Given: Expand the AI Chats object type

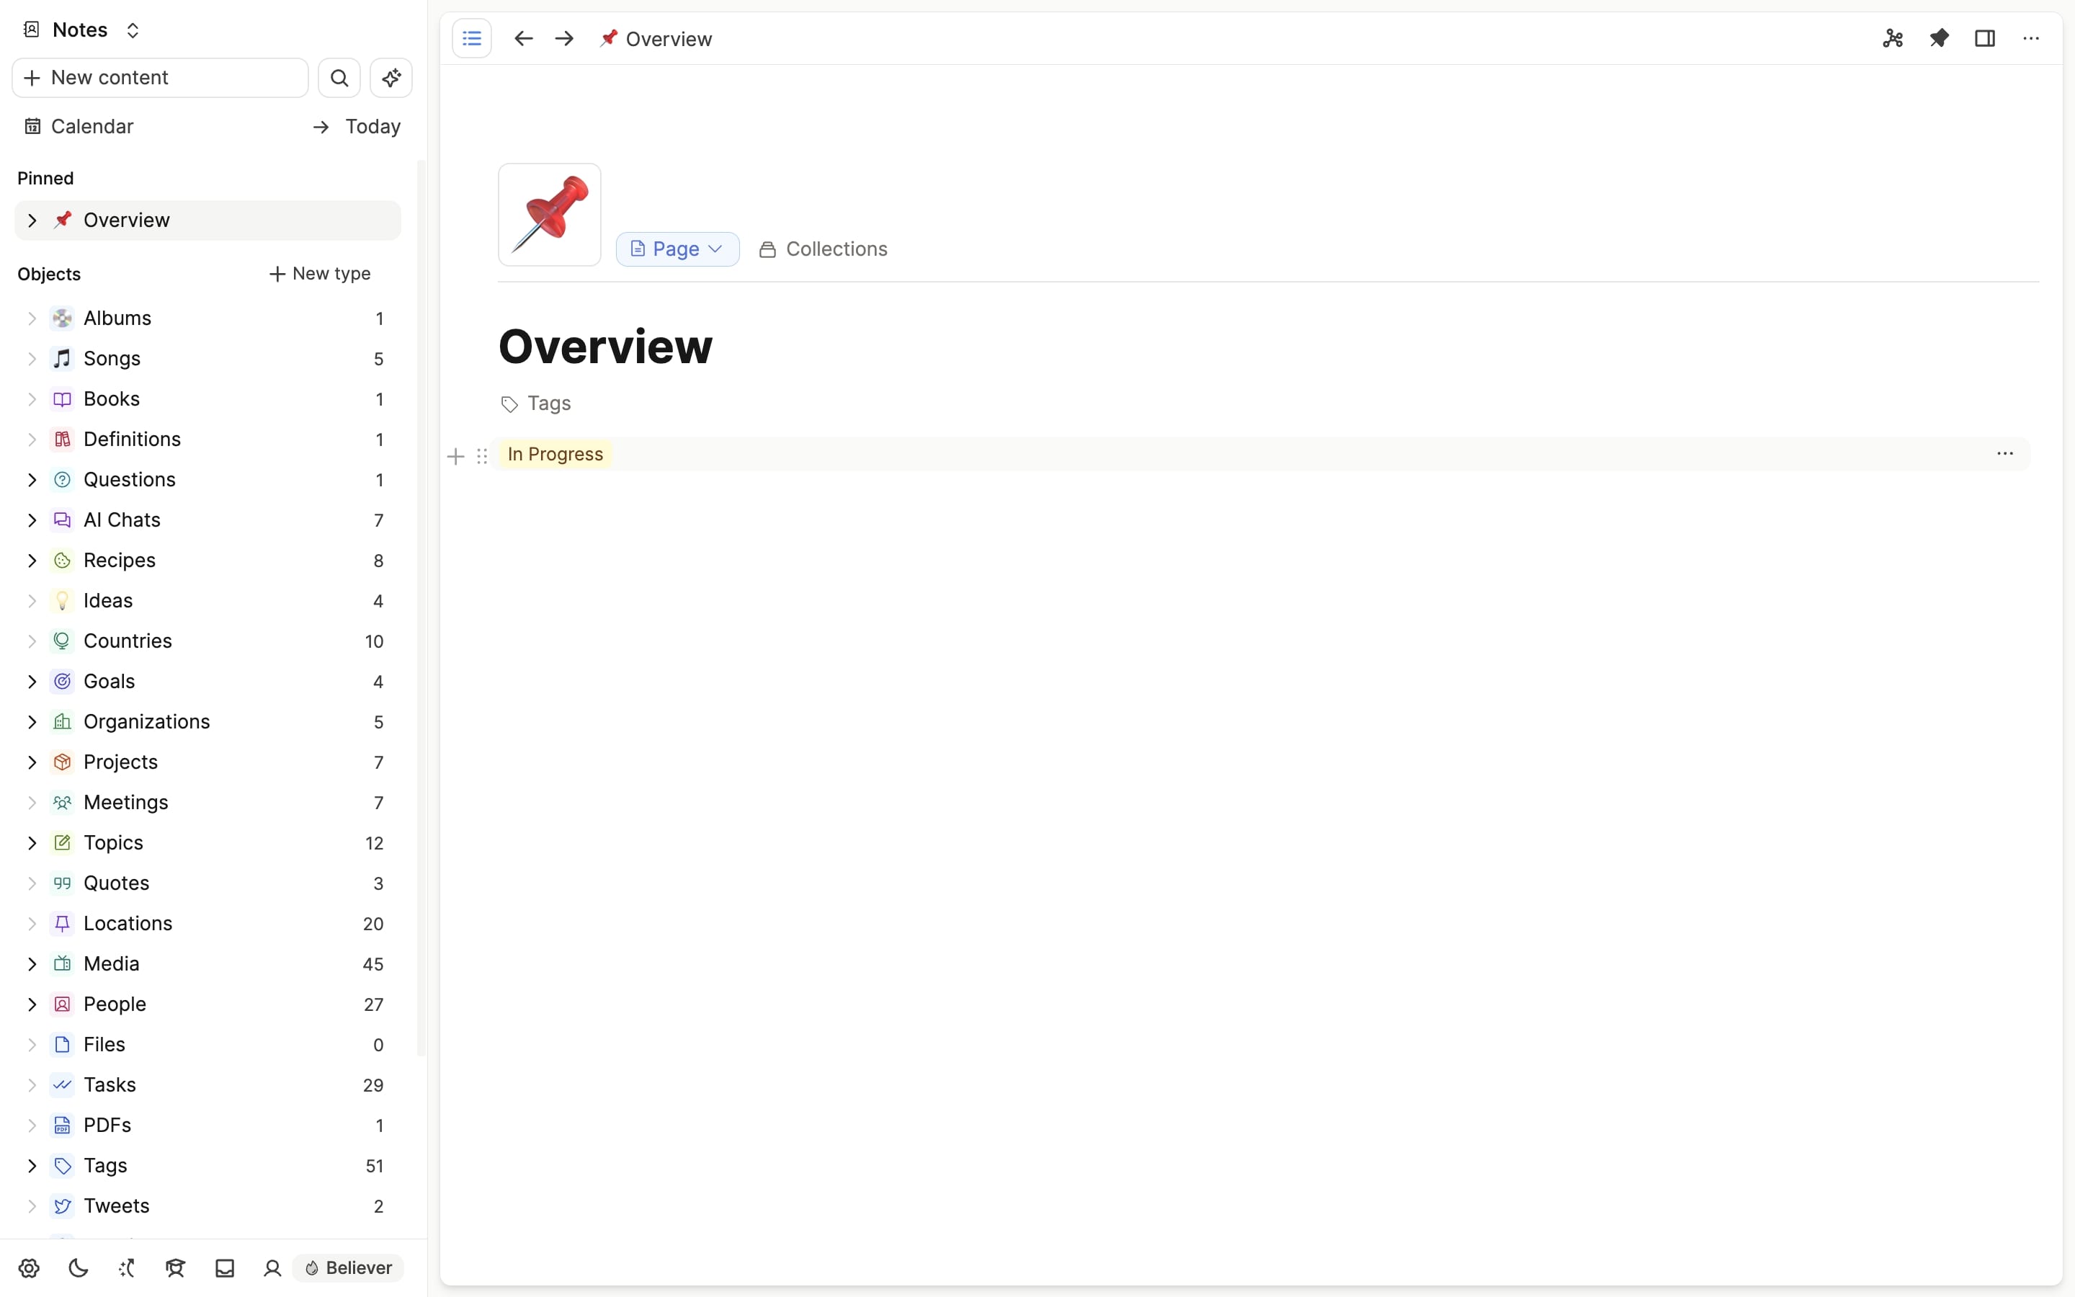Looking at the screenshot, I should pos(32,520).
